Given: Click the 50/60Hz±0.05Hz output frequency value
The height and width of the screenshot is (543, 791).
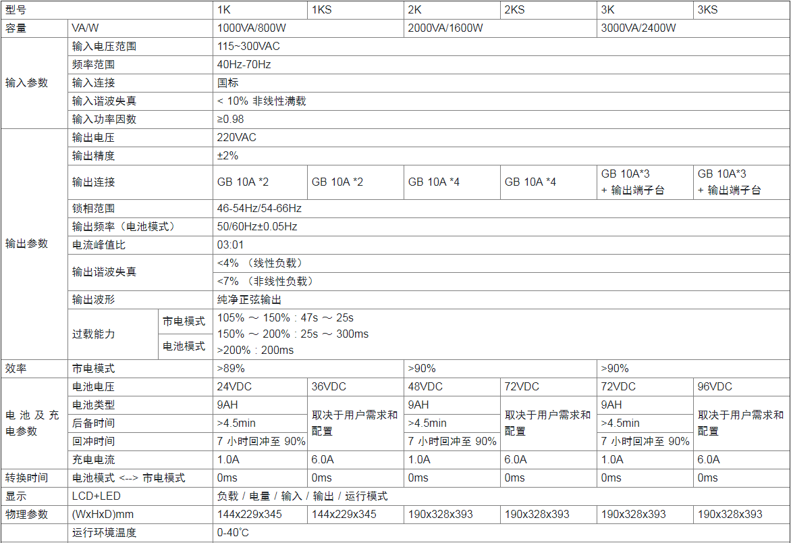Looking at the screenshot, I should coord(257,227).
